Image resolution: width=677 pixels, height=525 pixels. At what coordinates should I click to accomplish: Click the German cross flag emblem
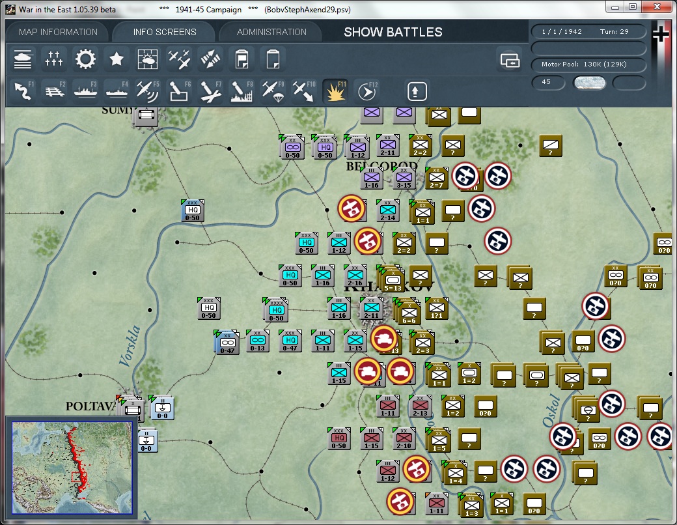tap(661, 35)
